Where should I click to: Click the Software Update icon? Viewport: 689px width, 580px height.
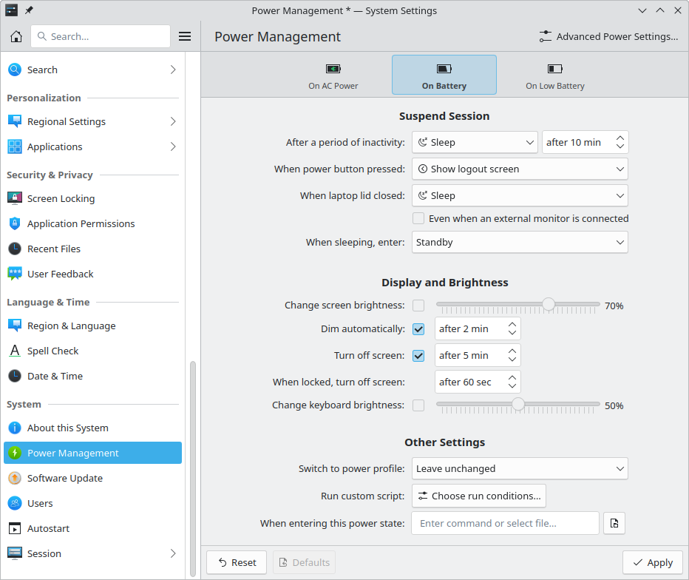pos(15,478)
